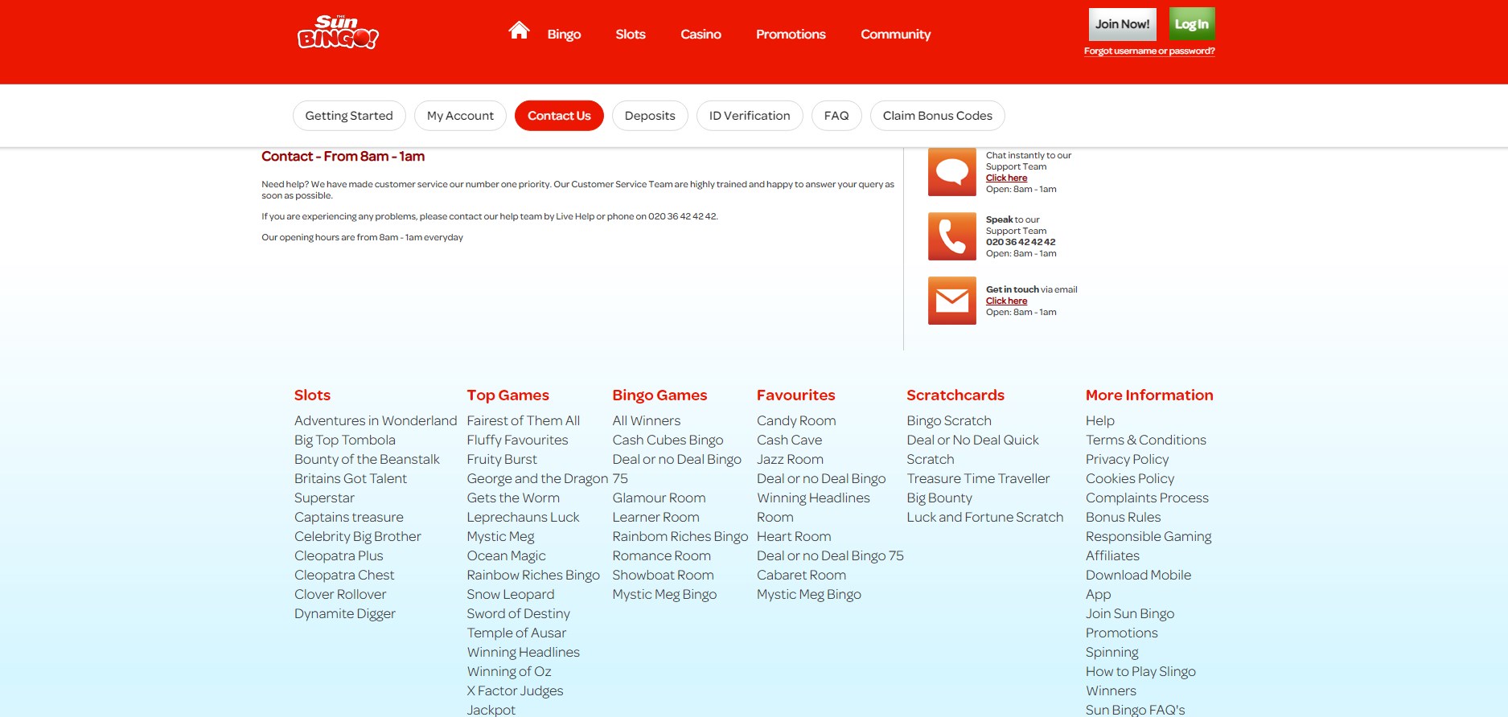Open Fluffy Favourites link
This screenshot has width=1508, height=717.
click(x=517, y=440)
